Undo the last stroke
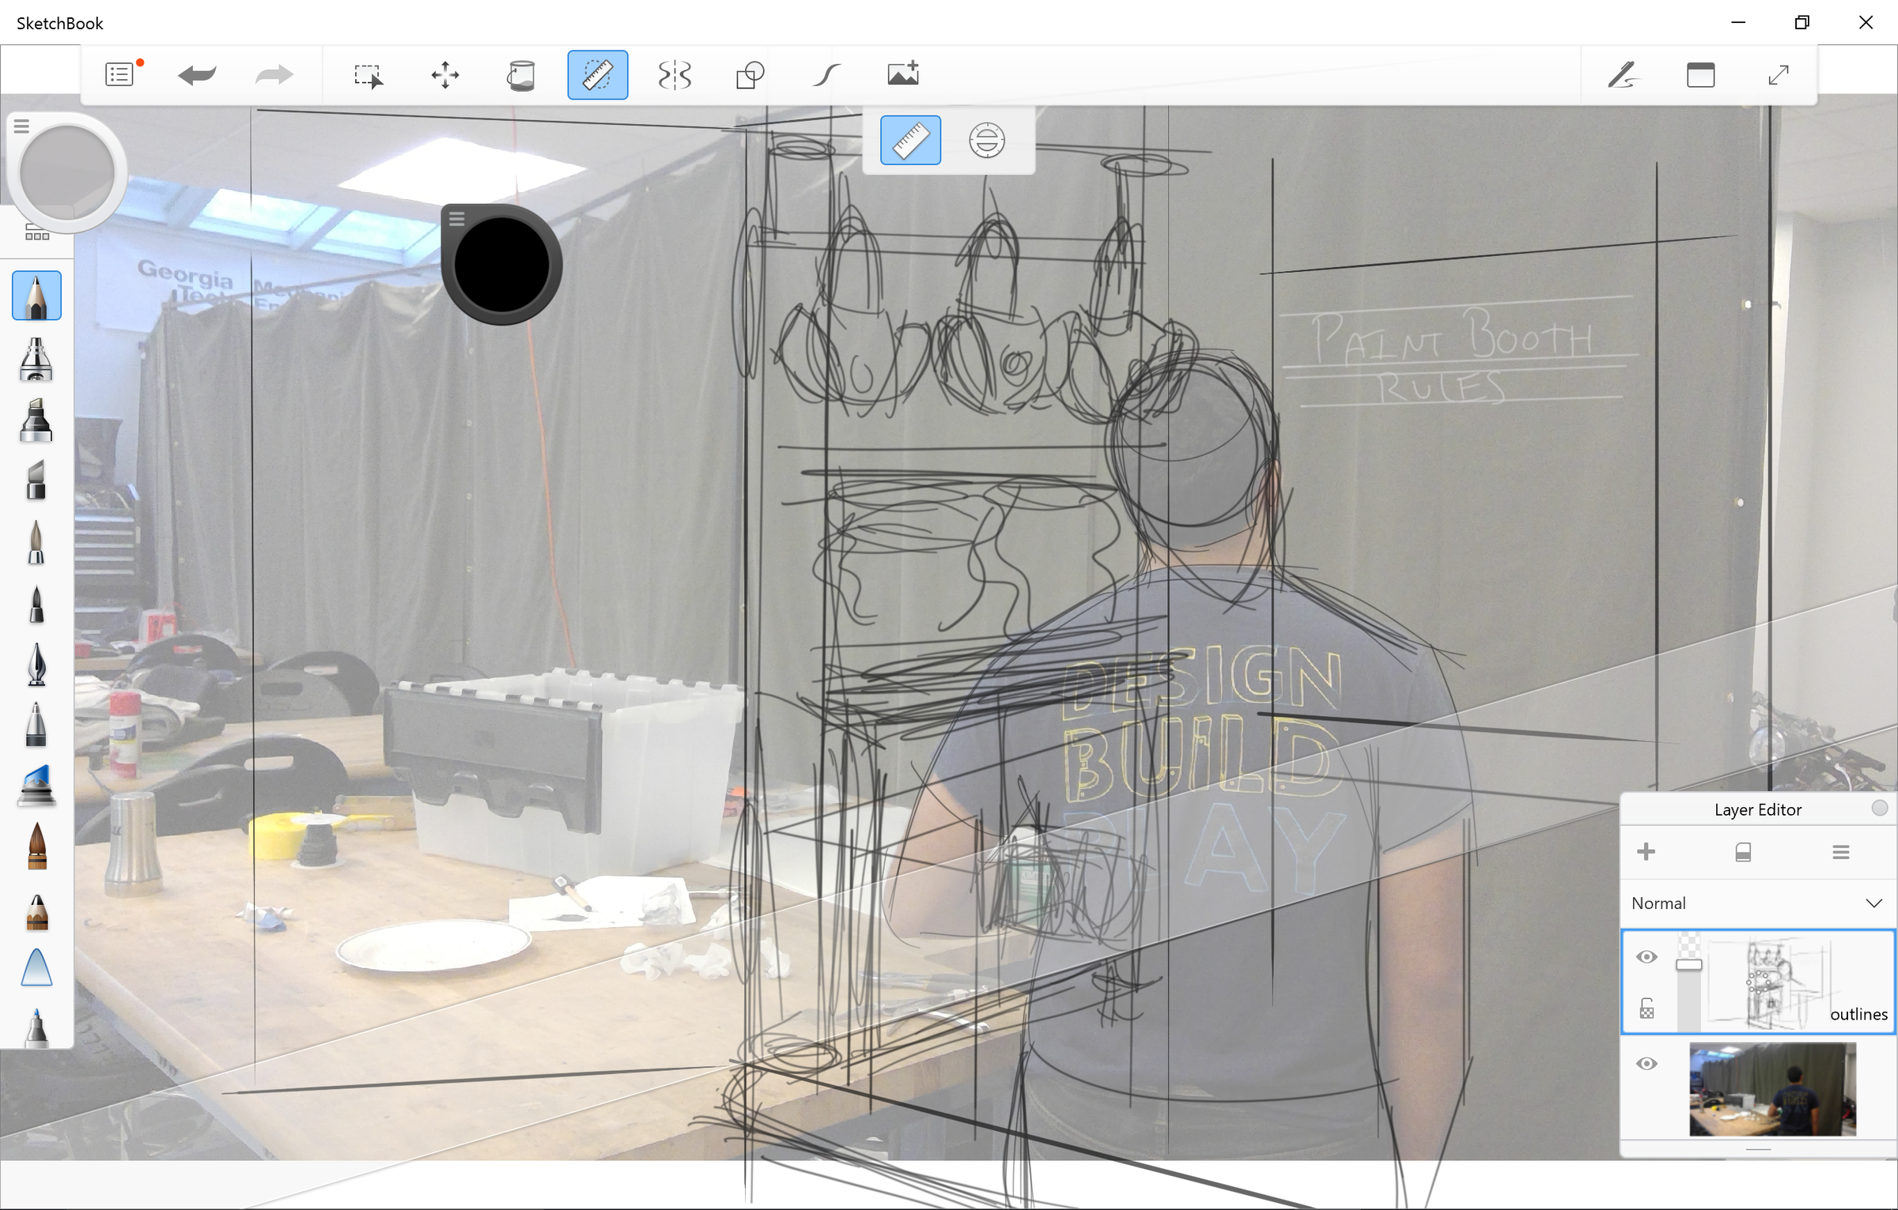The width and height of the screenshot is (1898, 1210). (196, 74)
